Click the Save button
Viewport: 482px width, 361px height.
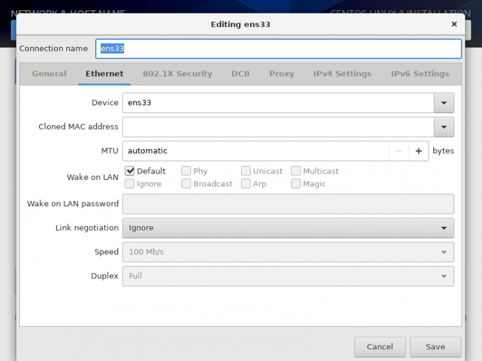[435, 347]
